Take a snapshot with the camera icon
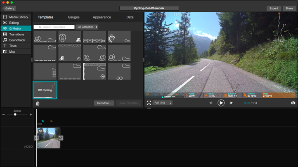 click(293, 103)
